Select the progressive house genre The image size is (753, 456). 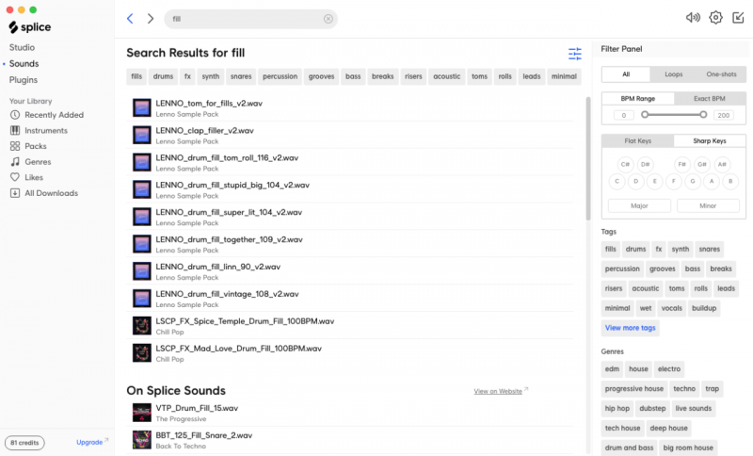tap(633, 389)
